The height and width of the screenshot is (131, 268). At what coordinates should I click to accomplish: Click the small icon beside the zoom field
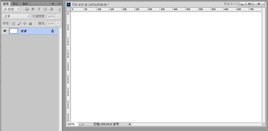pos(82,124)
